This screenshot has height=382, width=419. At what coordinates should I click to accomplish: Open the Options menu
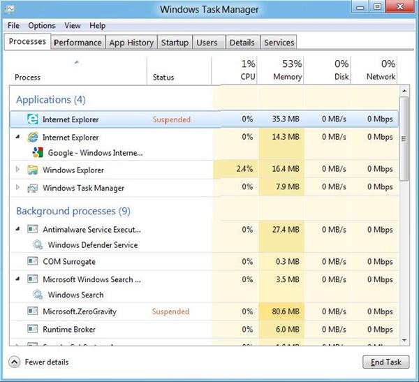point(42,26)
